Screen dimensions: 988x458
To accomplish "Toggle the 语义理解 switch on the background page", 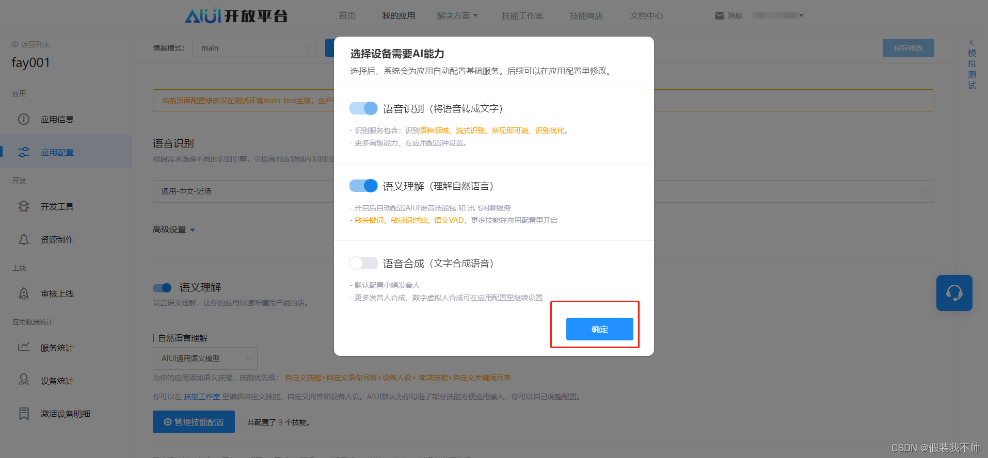I will [162, 288].
